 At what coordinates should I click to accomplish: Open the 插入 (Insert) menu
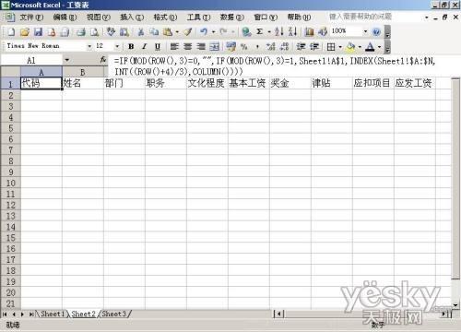[132, 18]
